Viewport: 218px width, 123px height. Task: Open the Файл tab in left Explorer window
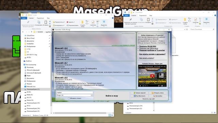24,18
